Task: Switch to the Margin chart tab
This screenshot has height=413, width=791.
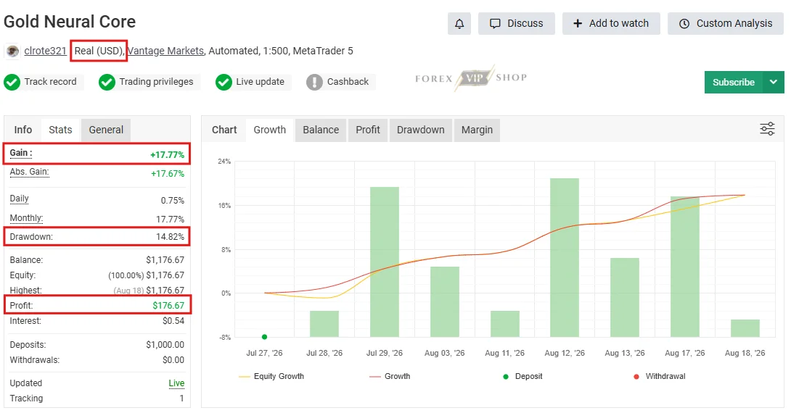Action: (x=477, y=130)
